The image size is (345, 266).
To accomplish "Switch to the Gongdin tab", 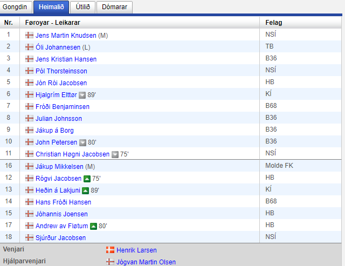I will pos(16,7).
